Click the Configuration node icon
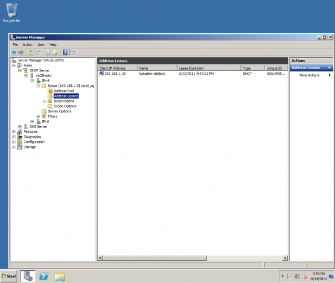The height and width of the screenshot is (283, 335). click(x=19, y=142)
